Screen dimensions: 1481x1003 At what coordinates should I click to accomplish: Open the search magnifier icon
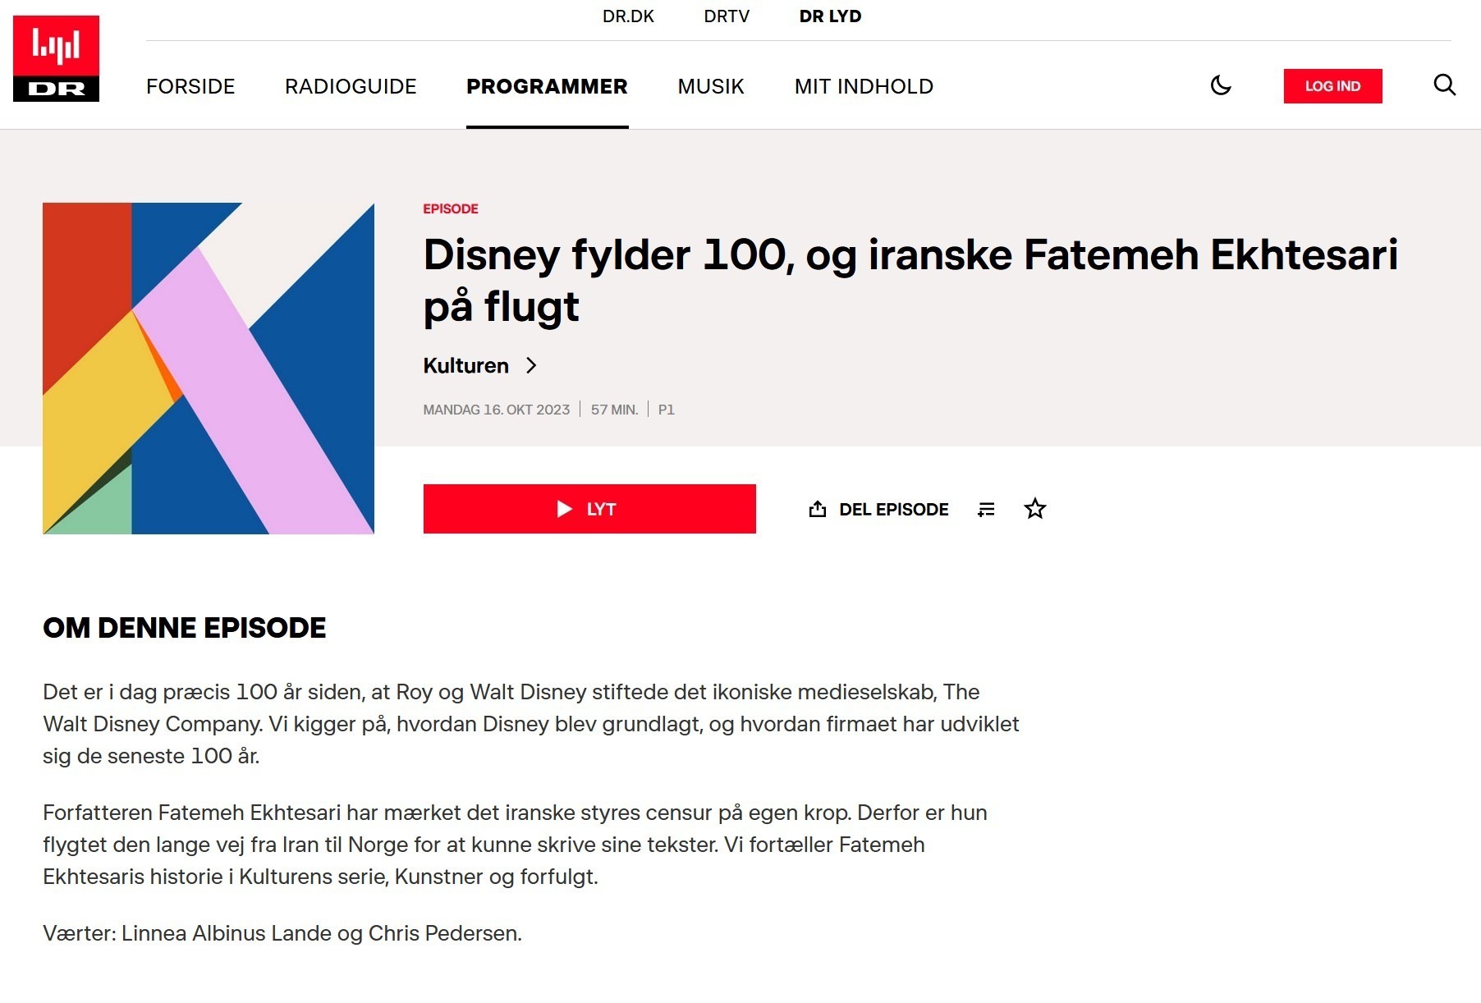click(1444, 85)
